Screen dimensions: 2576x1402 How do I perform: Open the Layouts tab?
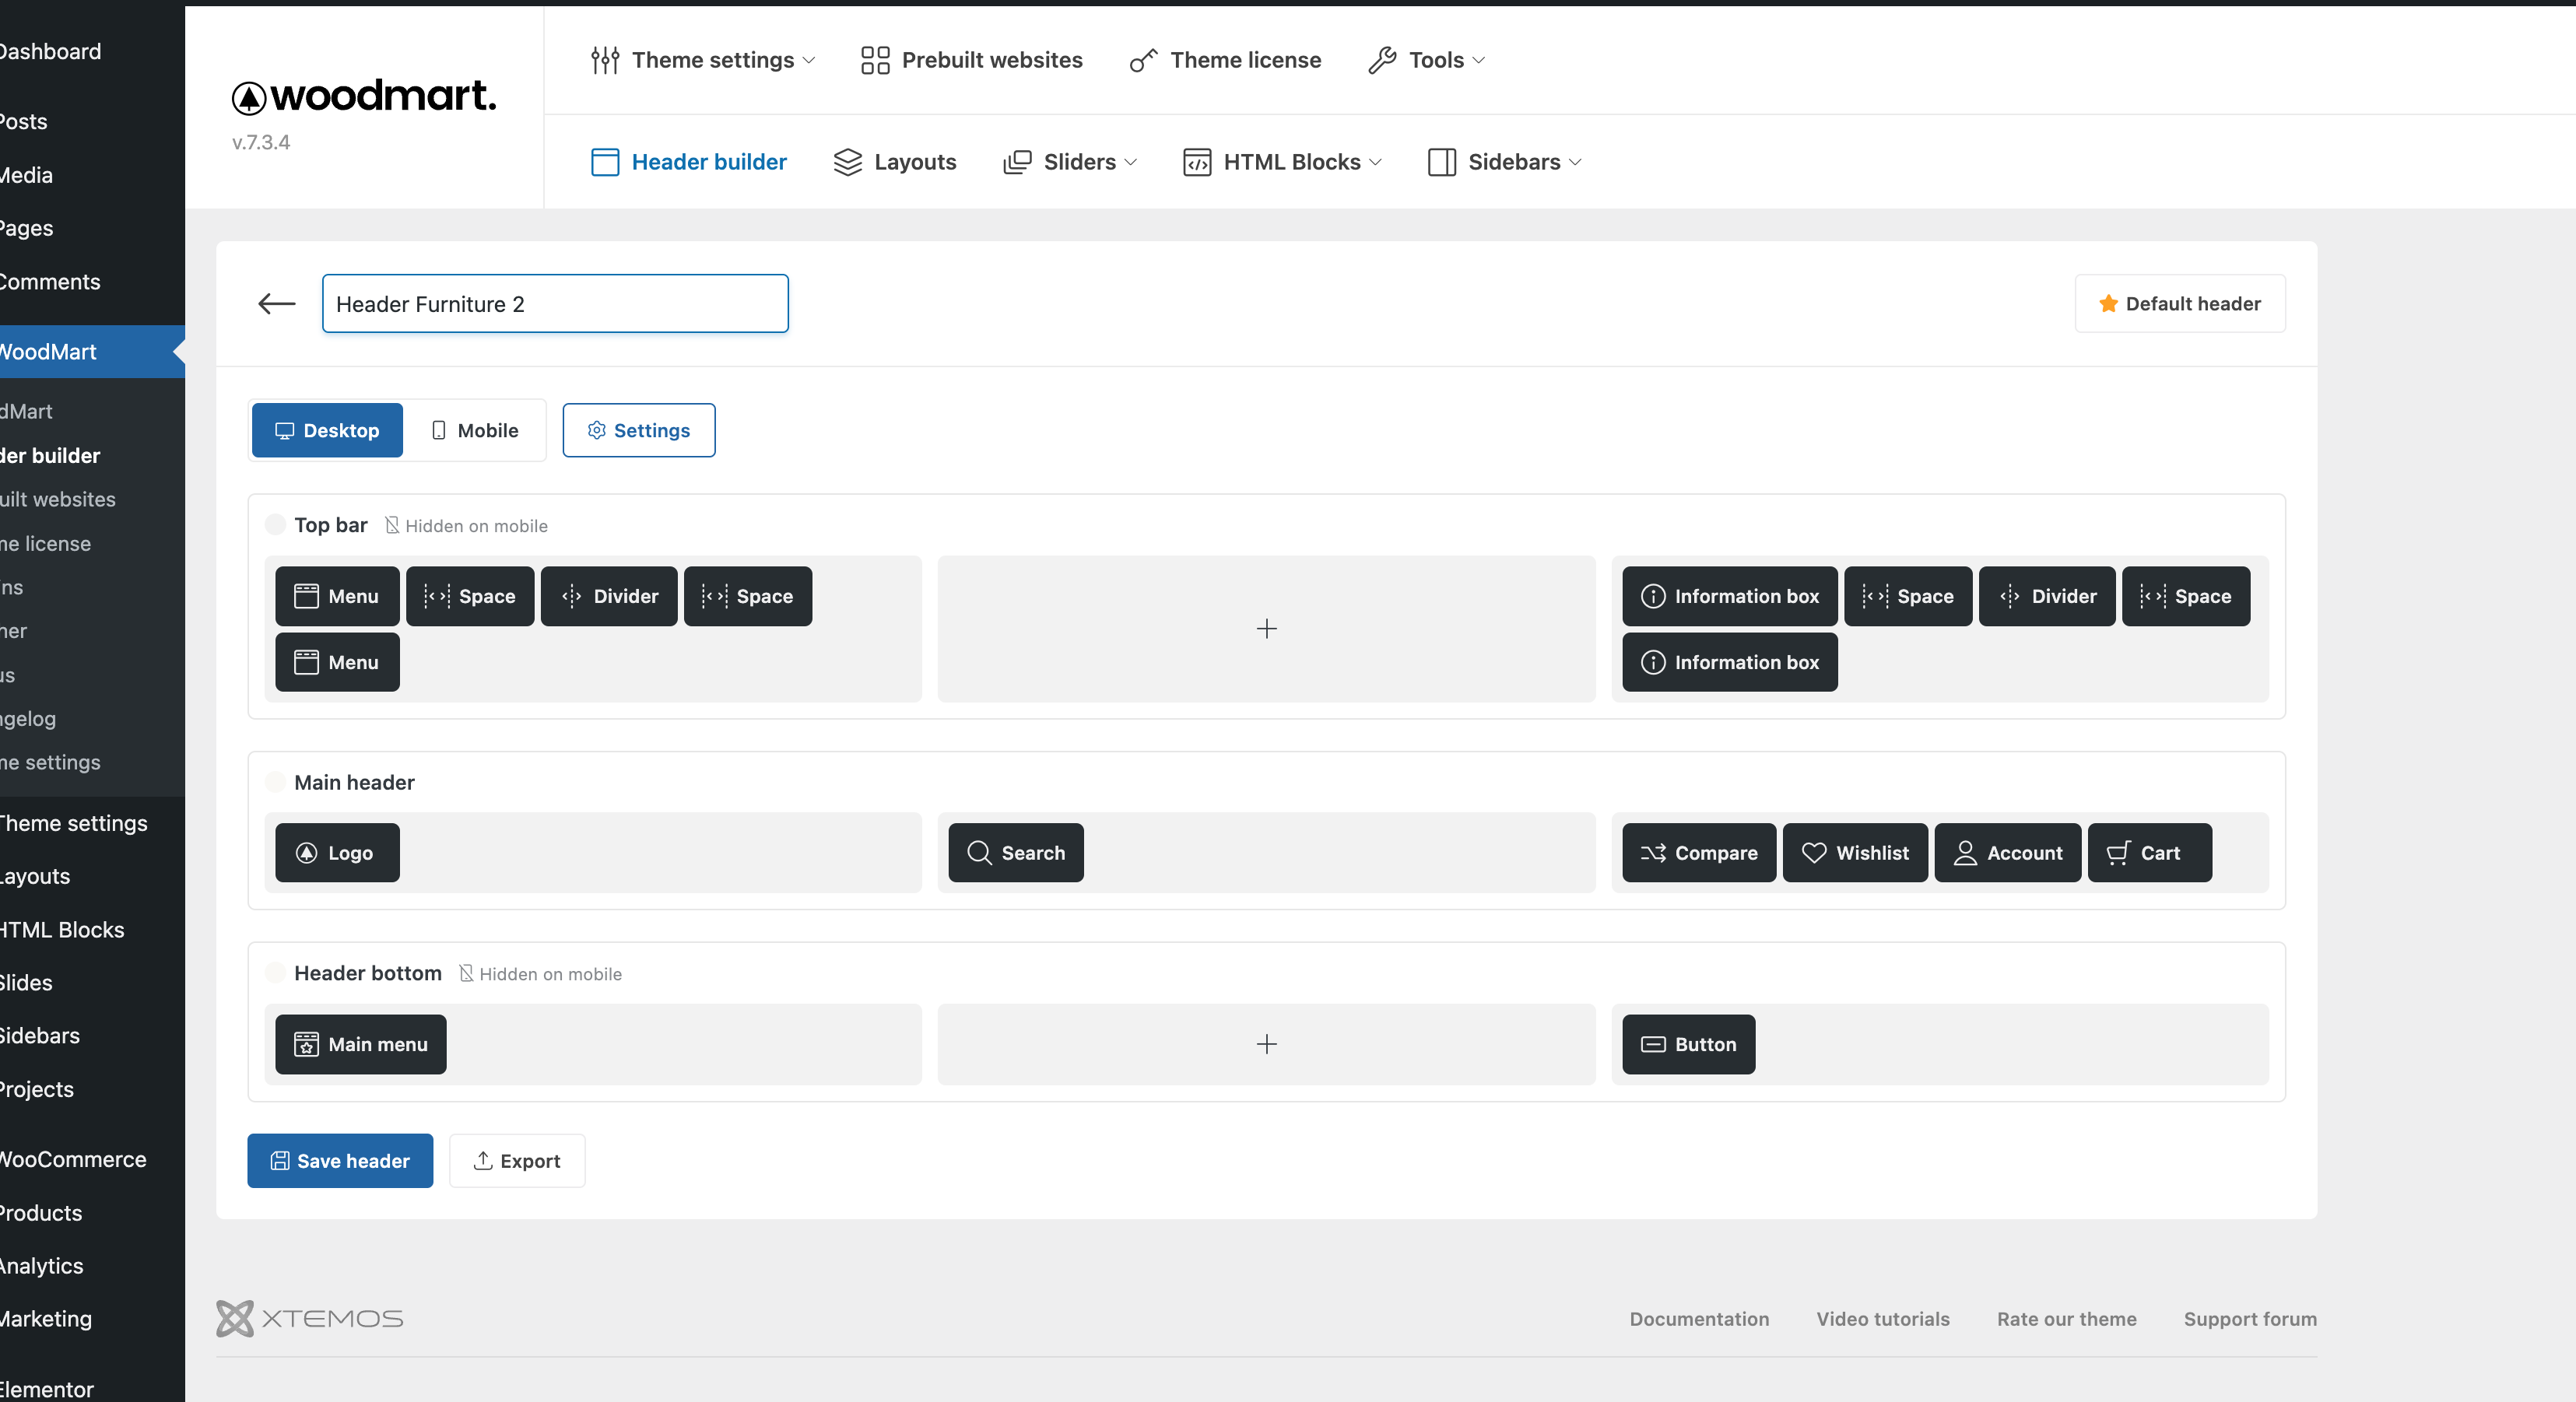coord(895,162)
